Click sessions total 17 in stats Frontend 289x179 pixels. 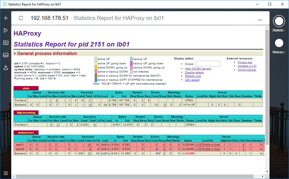90,100
